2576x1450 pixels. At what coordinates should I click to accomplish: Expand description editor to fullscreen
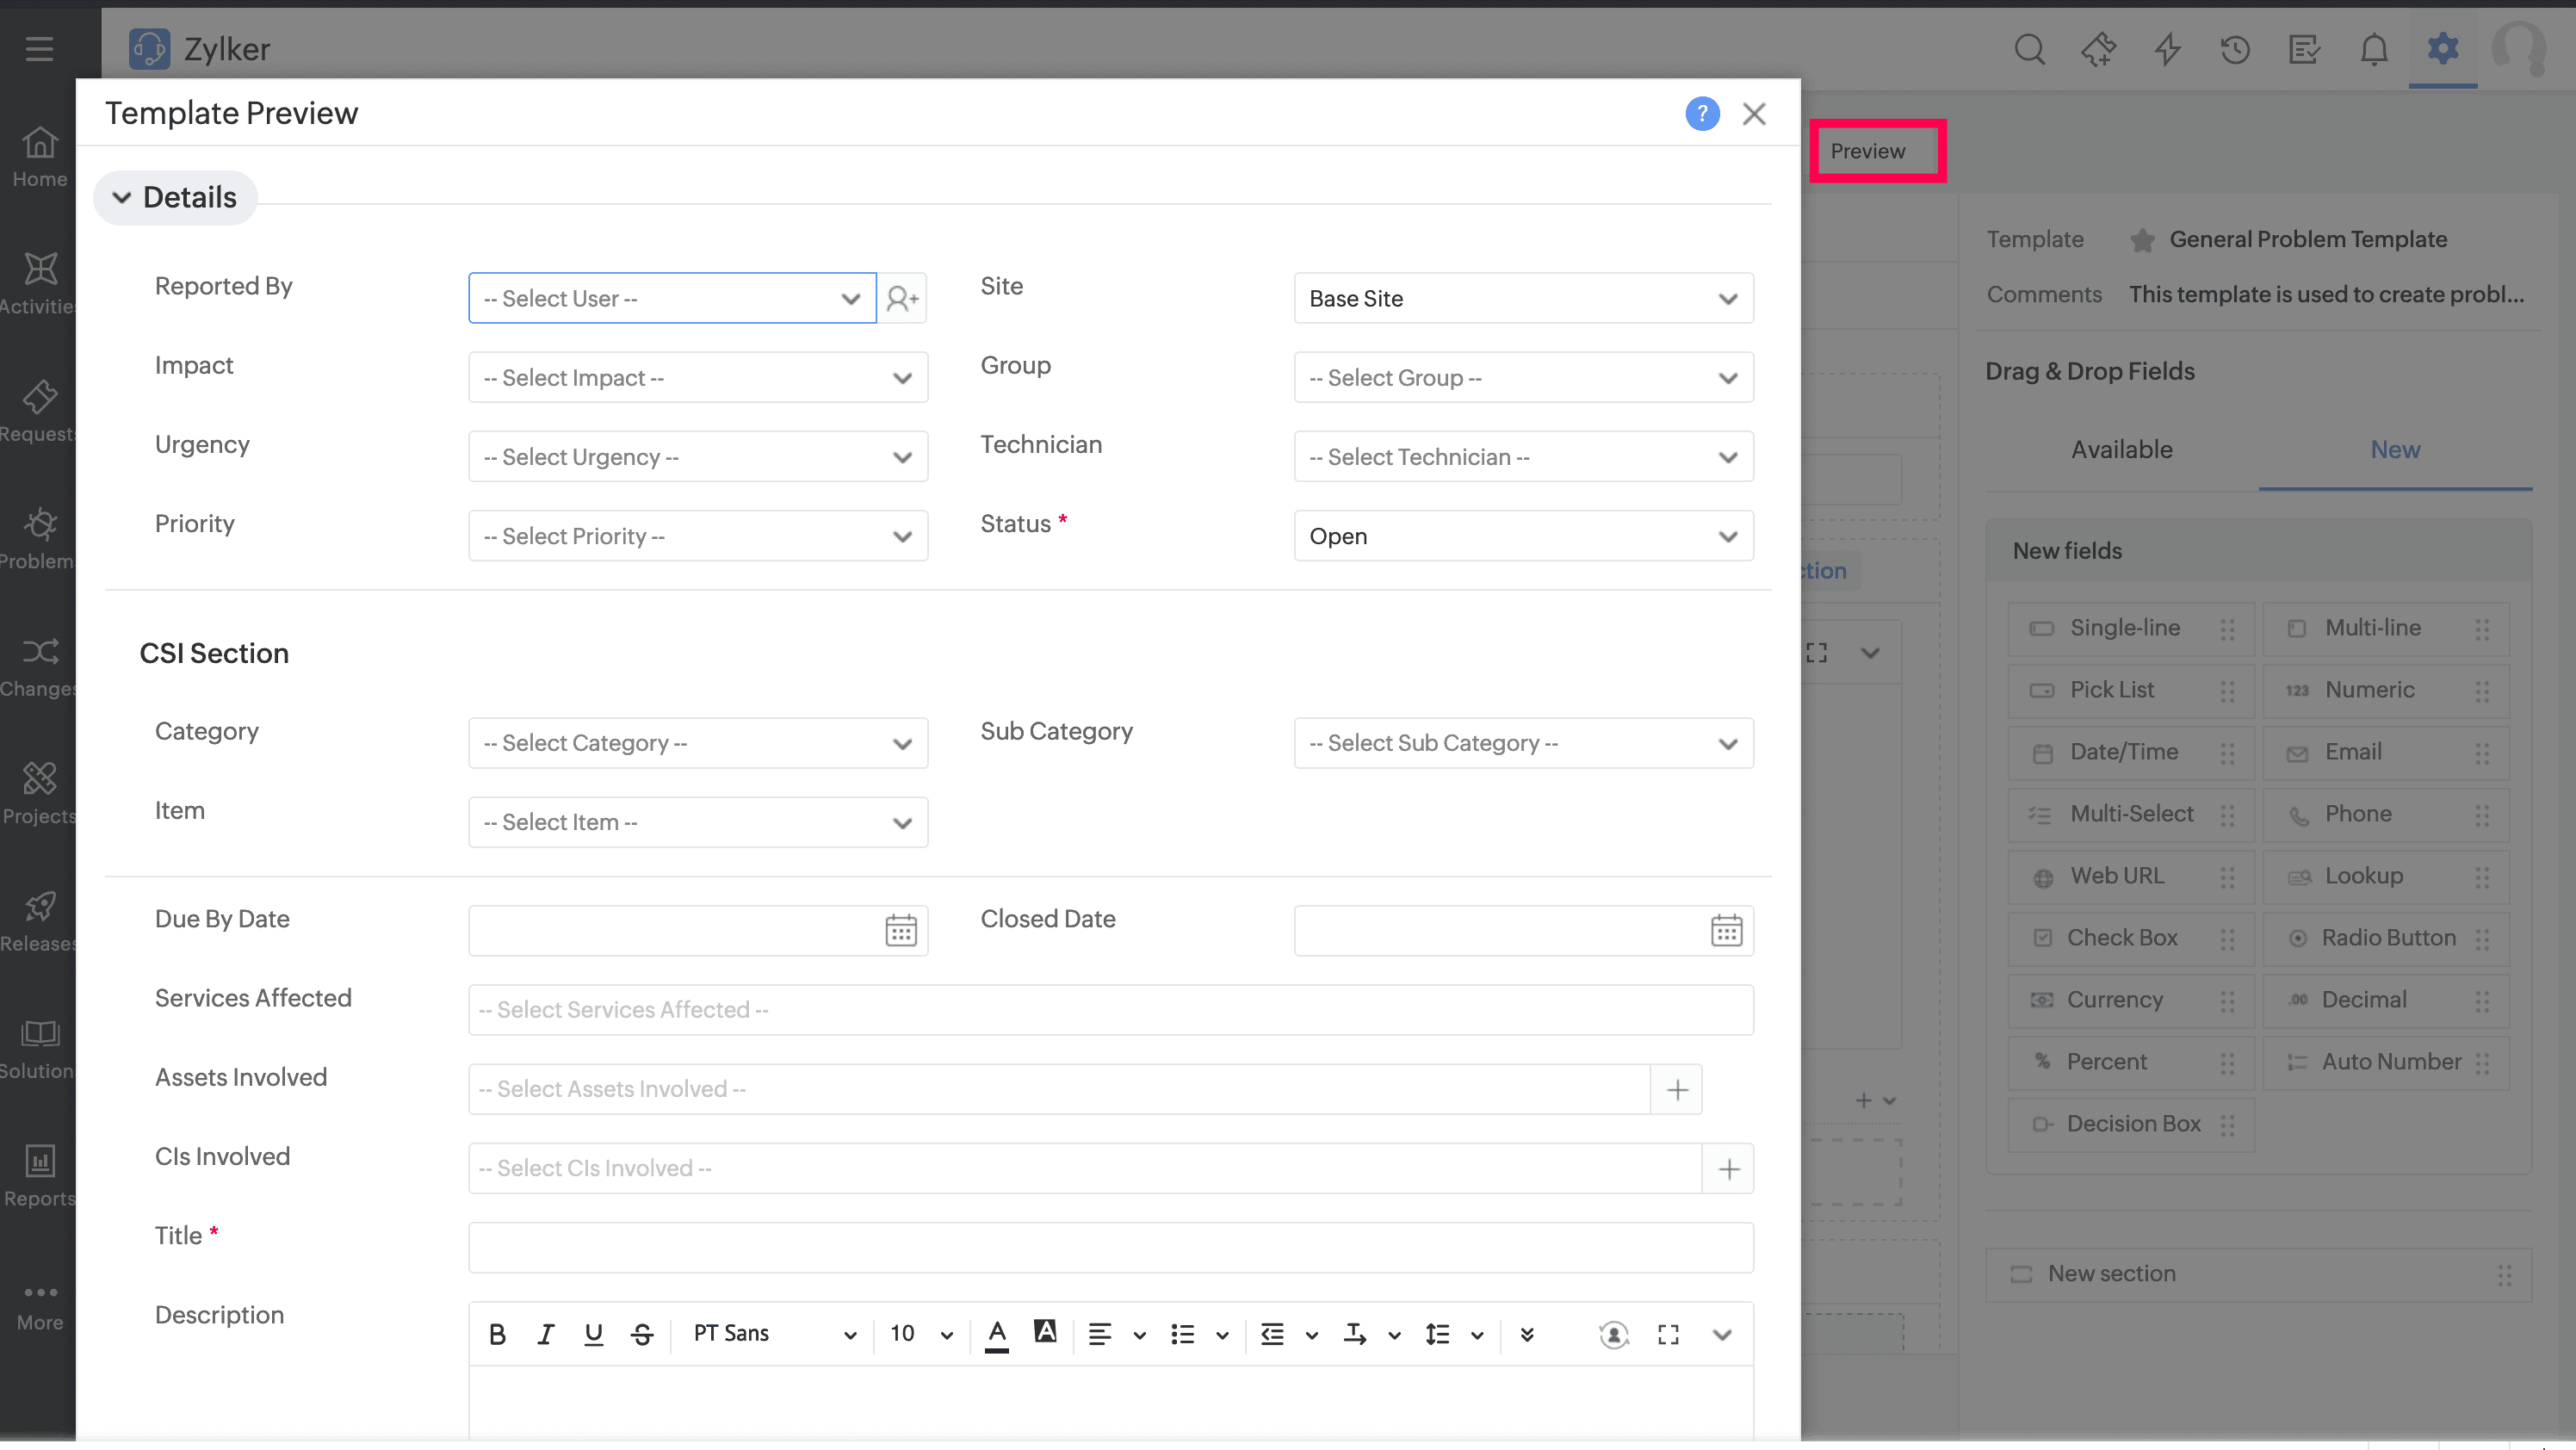pyautogui.click(x=1667, y=1334)
